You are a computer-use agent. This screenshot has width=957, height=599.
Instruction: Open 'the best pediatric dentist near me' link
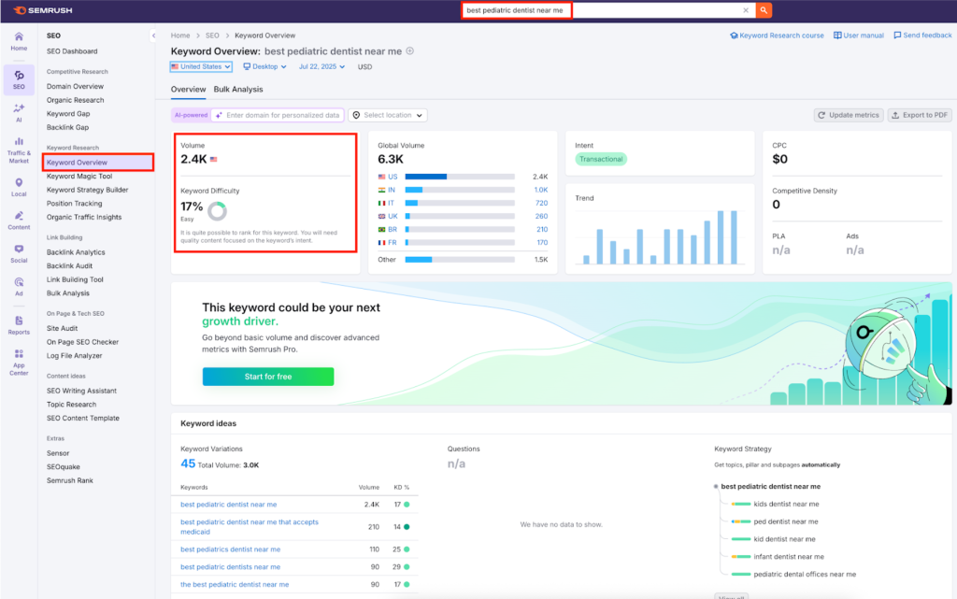(235, 584)
